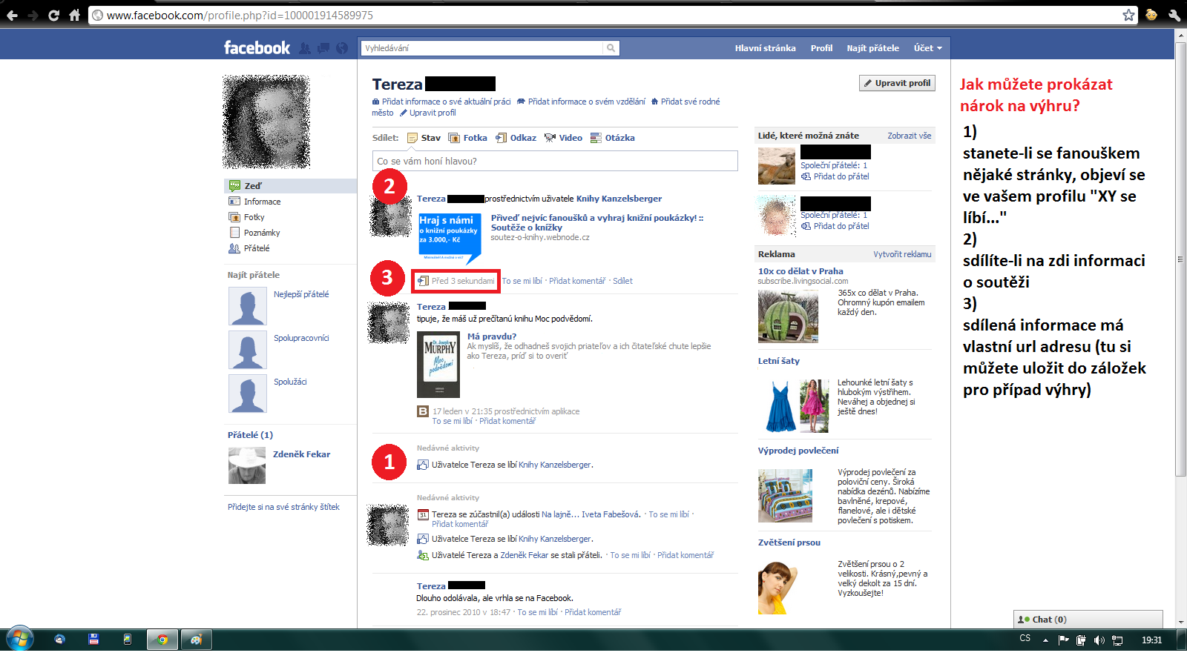Click Přidat informace o svém vzdělání
The height and width of the screenshot is (667, 1187).
pos(586,102)
